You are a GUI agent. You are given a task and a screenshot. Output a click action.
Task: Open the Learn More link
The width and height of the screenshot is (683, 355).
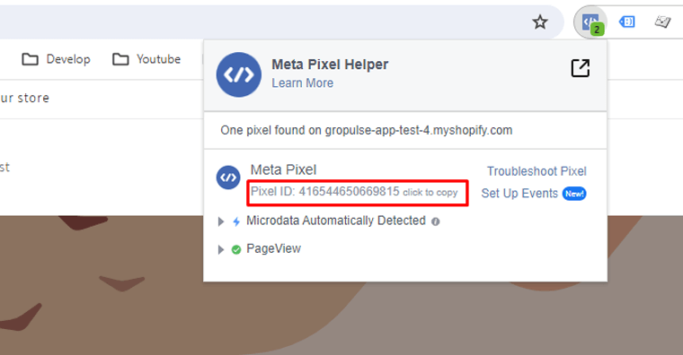click(302, 83)
